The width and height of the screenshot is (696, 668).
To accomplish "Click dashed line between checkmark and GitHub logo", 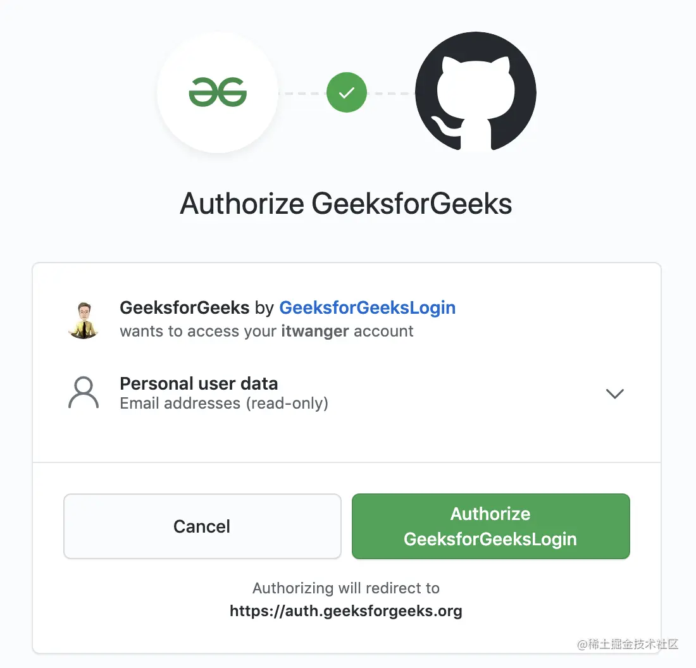I will click(x=391, y=93).
